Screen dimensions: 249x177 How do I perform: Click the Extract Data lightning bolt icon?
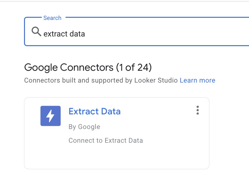tap(51, 116)
